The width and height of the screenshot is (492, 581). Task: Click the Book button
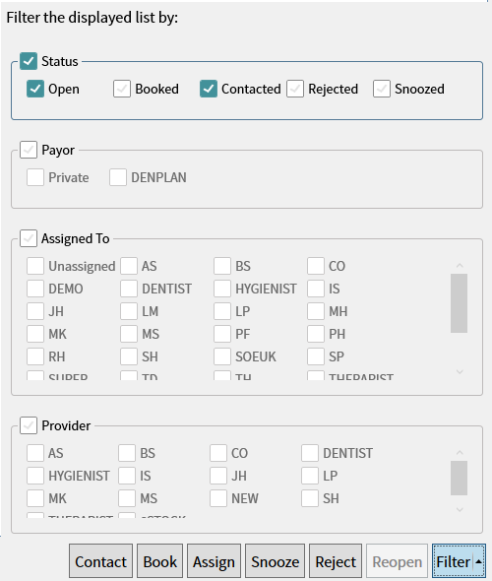click(160, 561)
